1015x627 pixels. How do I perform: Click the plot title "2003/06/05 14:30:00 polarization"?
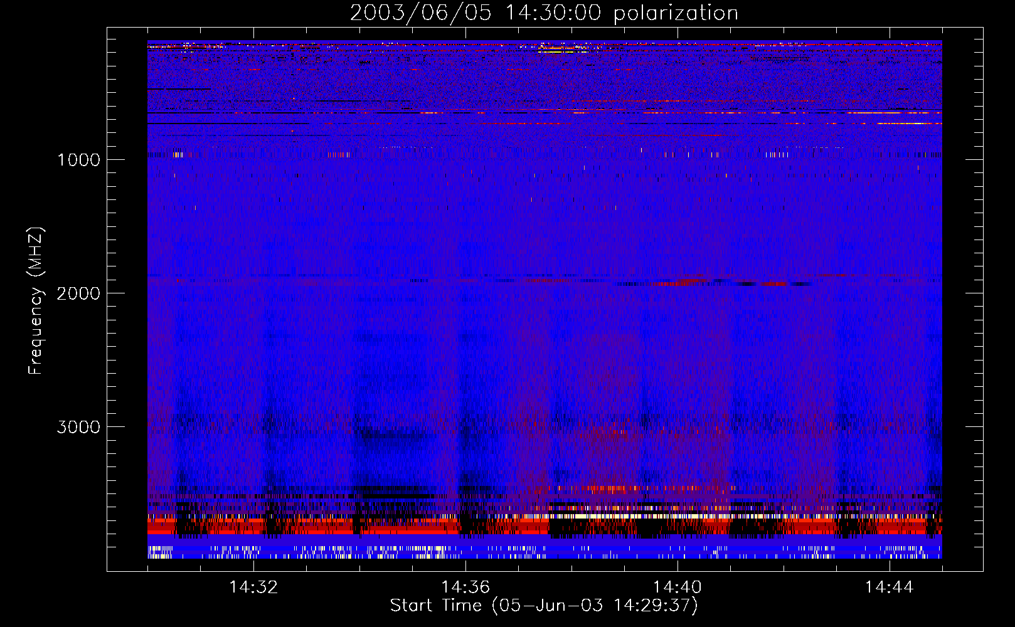pos(544,13)
